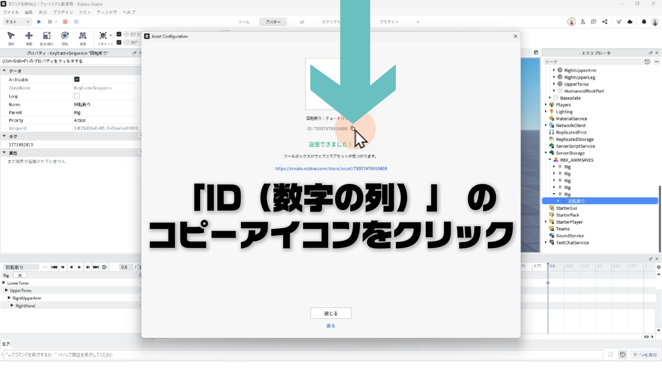
Task: Expand the StarterPlayer tree node
Action: pyautogui.click(x=546, y=222)
